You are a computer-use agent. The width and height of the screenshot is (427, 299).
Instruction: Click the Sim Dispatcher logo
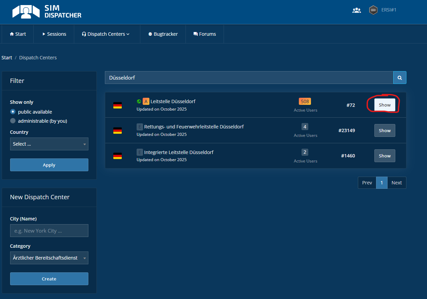click(x=47, y=12)
